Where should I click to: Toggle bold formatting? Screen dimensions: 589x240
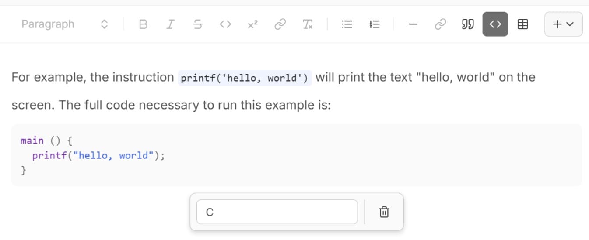[143, 24]
